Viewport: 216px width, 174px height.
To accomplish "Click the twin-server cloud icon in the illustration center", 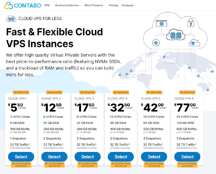I will 176,35.
